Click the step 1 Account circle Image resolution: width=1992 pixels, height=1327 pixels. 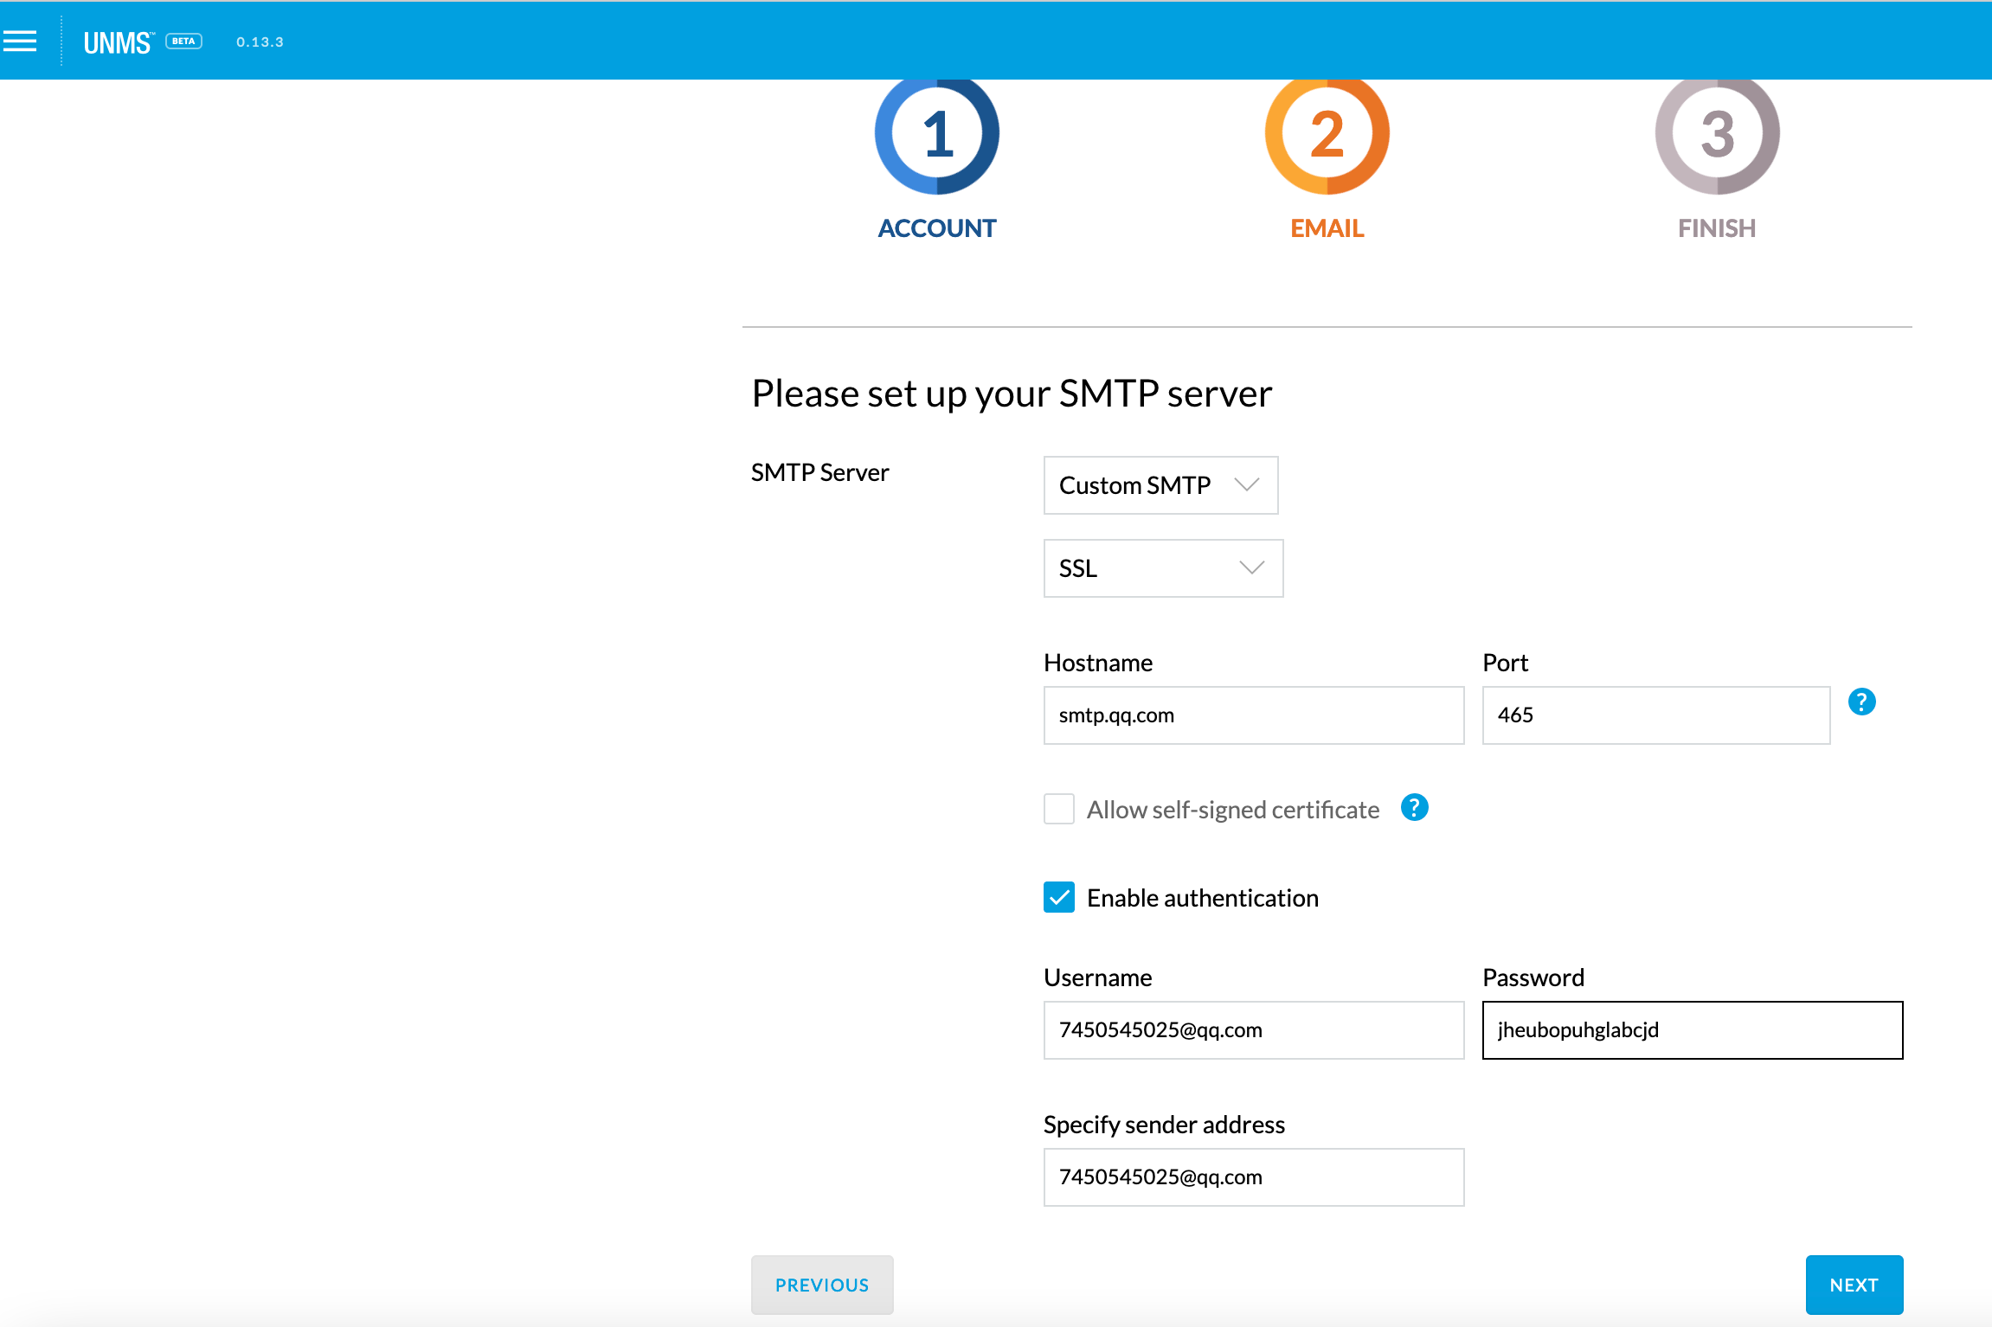click(937, 133)
